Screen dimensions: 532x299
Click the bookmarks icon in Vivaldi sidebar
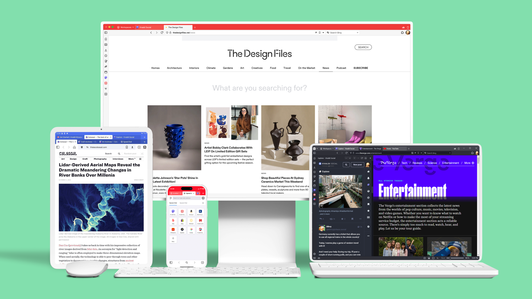[106, 39]
